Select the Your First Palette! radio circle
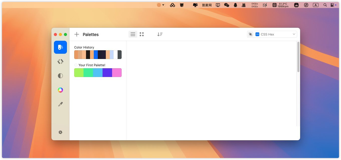341x160 pixels. pyautogui.click(x=76, y=65)
